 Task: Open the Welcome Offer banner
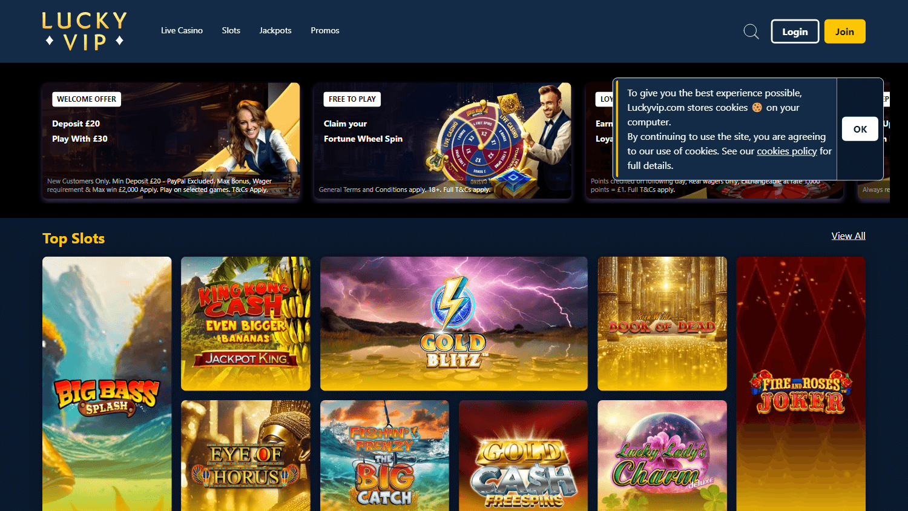[171, 140]
